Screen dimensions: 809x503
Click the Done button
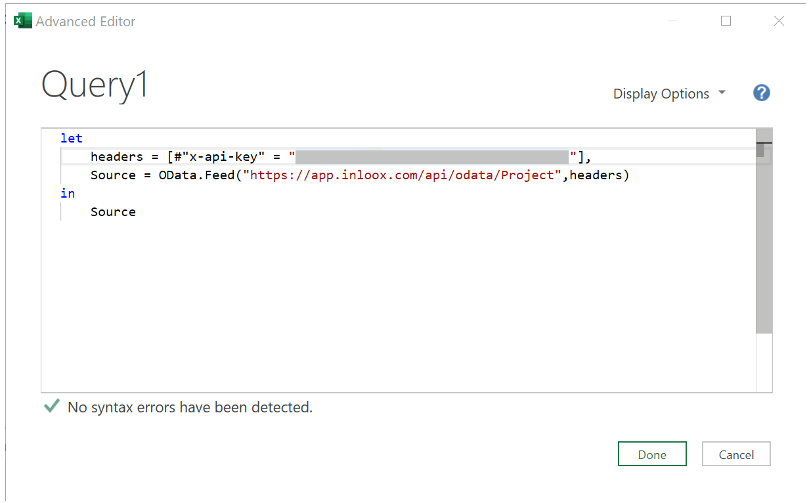[652, 454]
